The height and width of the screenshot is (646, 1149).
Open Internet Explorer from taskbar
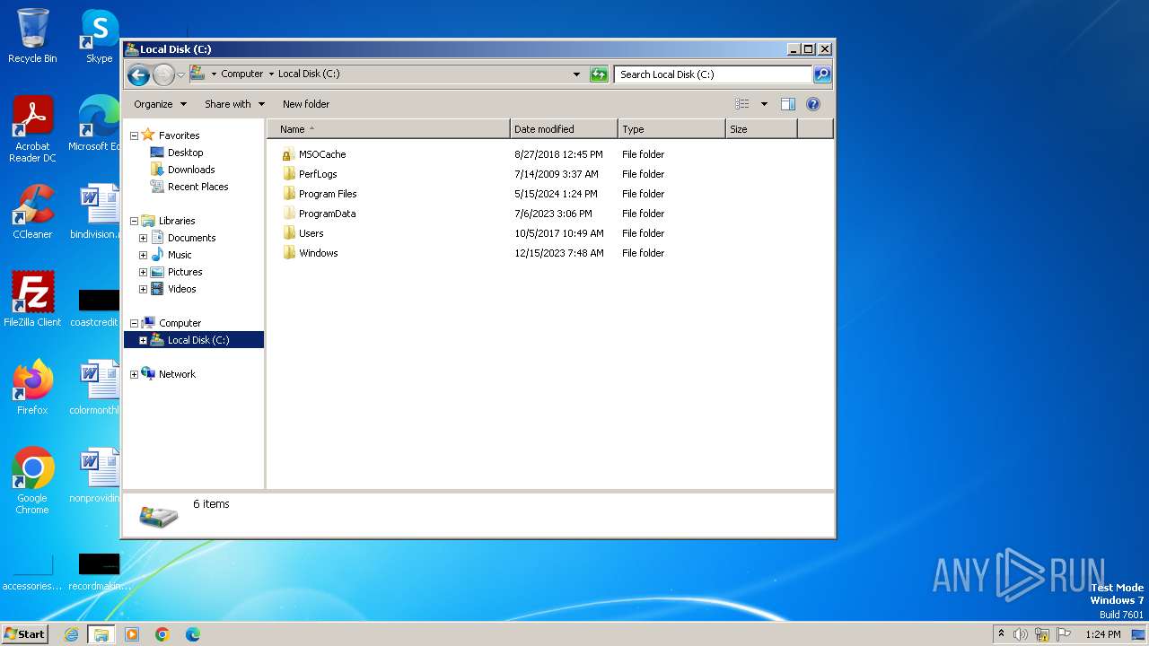pos(71,634)
